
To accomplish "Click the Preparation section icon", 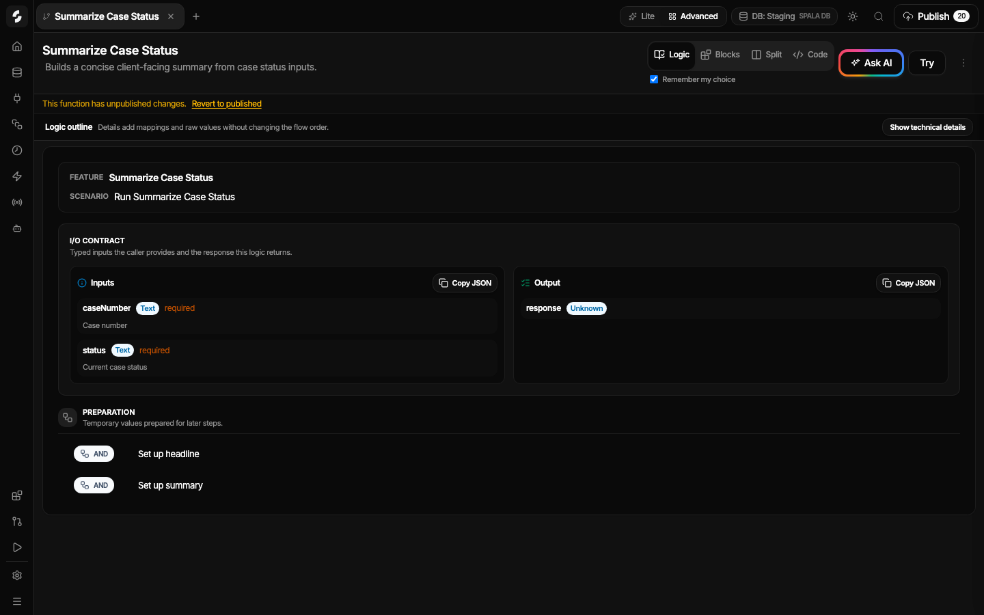I will click(x=68, y=418).
